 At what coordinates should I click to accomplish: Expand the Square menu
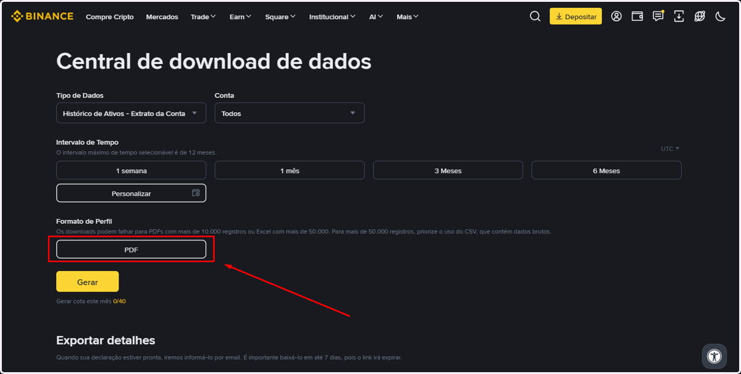(280, 17)
